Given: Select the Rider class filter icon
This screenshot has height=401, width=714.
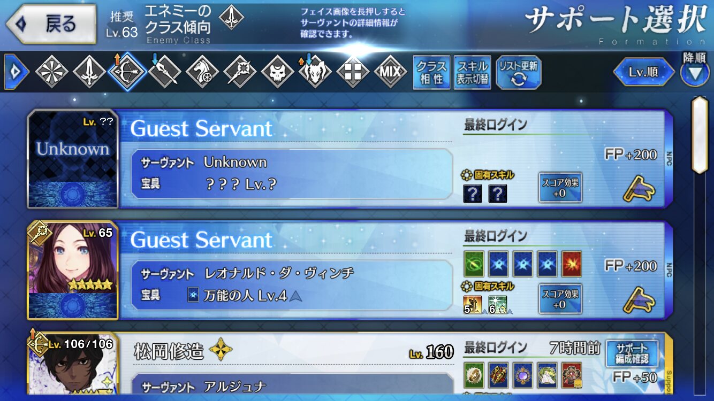Looking at the screenshot, I should click(x=202, y=72).
